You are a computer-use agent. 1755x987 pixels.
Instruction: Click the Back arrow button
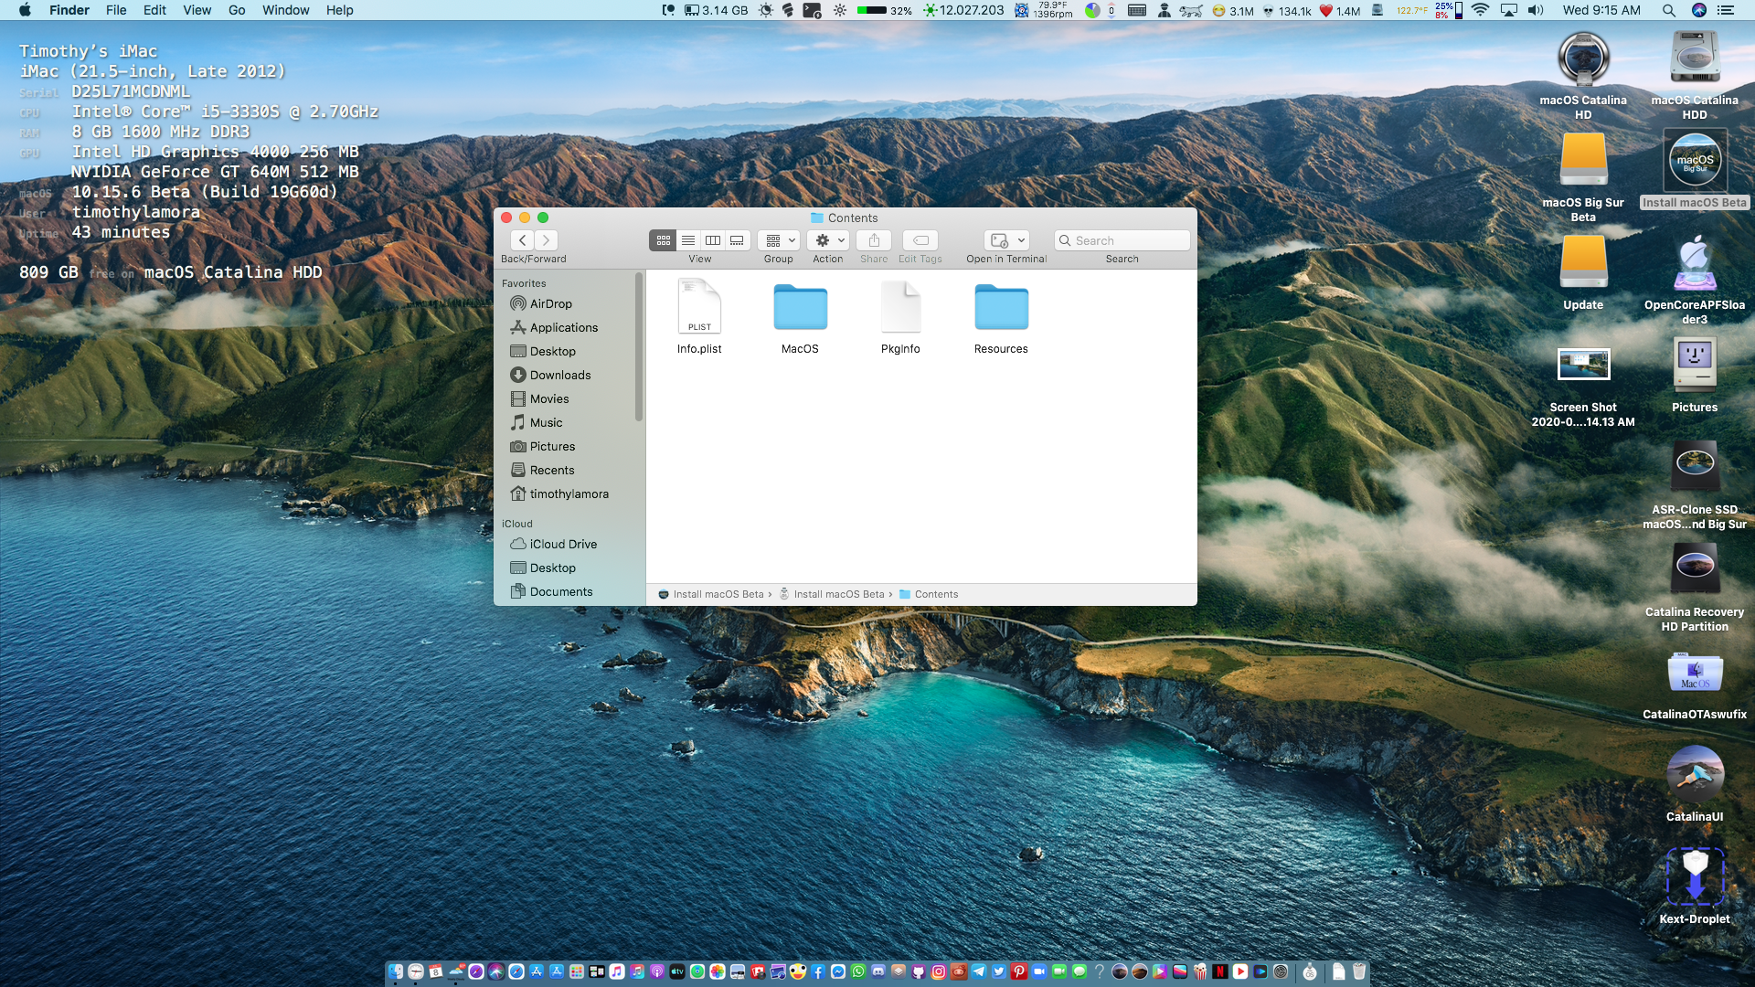click(522, 240)
